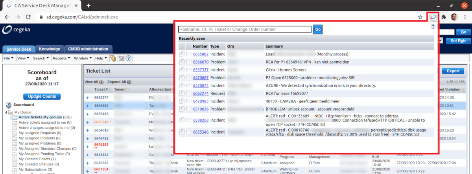Click the envelope icon for ticket 6655882
Image resolution: width=472 pixels, height=174 pixels.
pos(188,54)
